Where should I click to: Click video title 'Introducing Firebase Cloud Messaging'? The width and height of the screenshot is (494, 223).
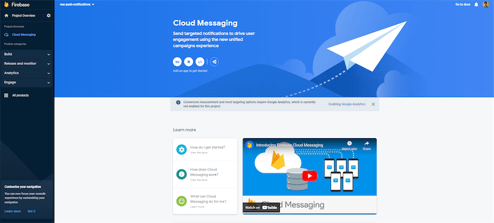tap(289, 145)
